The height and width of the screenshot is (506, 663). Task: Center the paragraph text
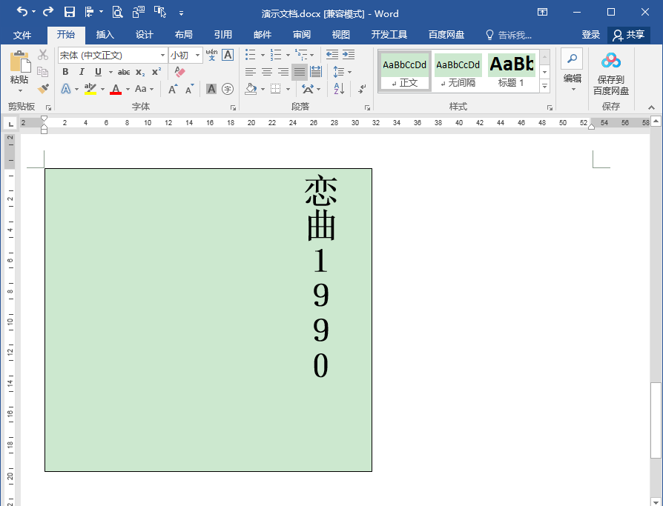[x=266, y=72]
